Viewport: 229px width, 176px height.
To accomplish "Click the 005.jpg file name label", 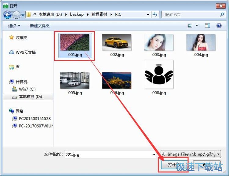I will coord(75,93).
